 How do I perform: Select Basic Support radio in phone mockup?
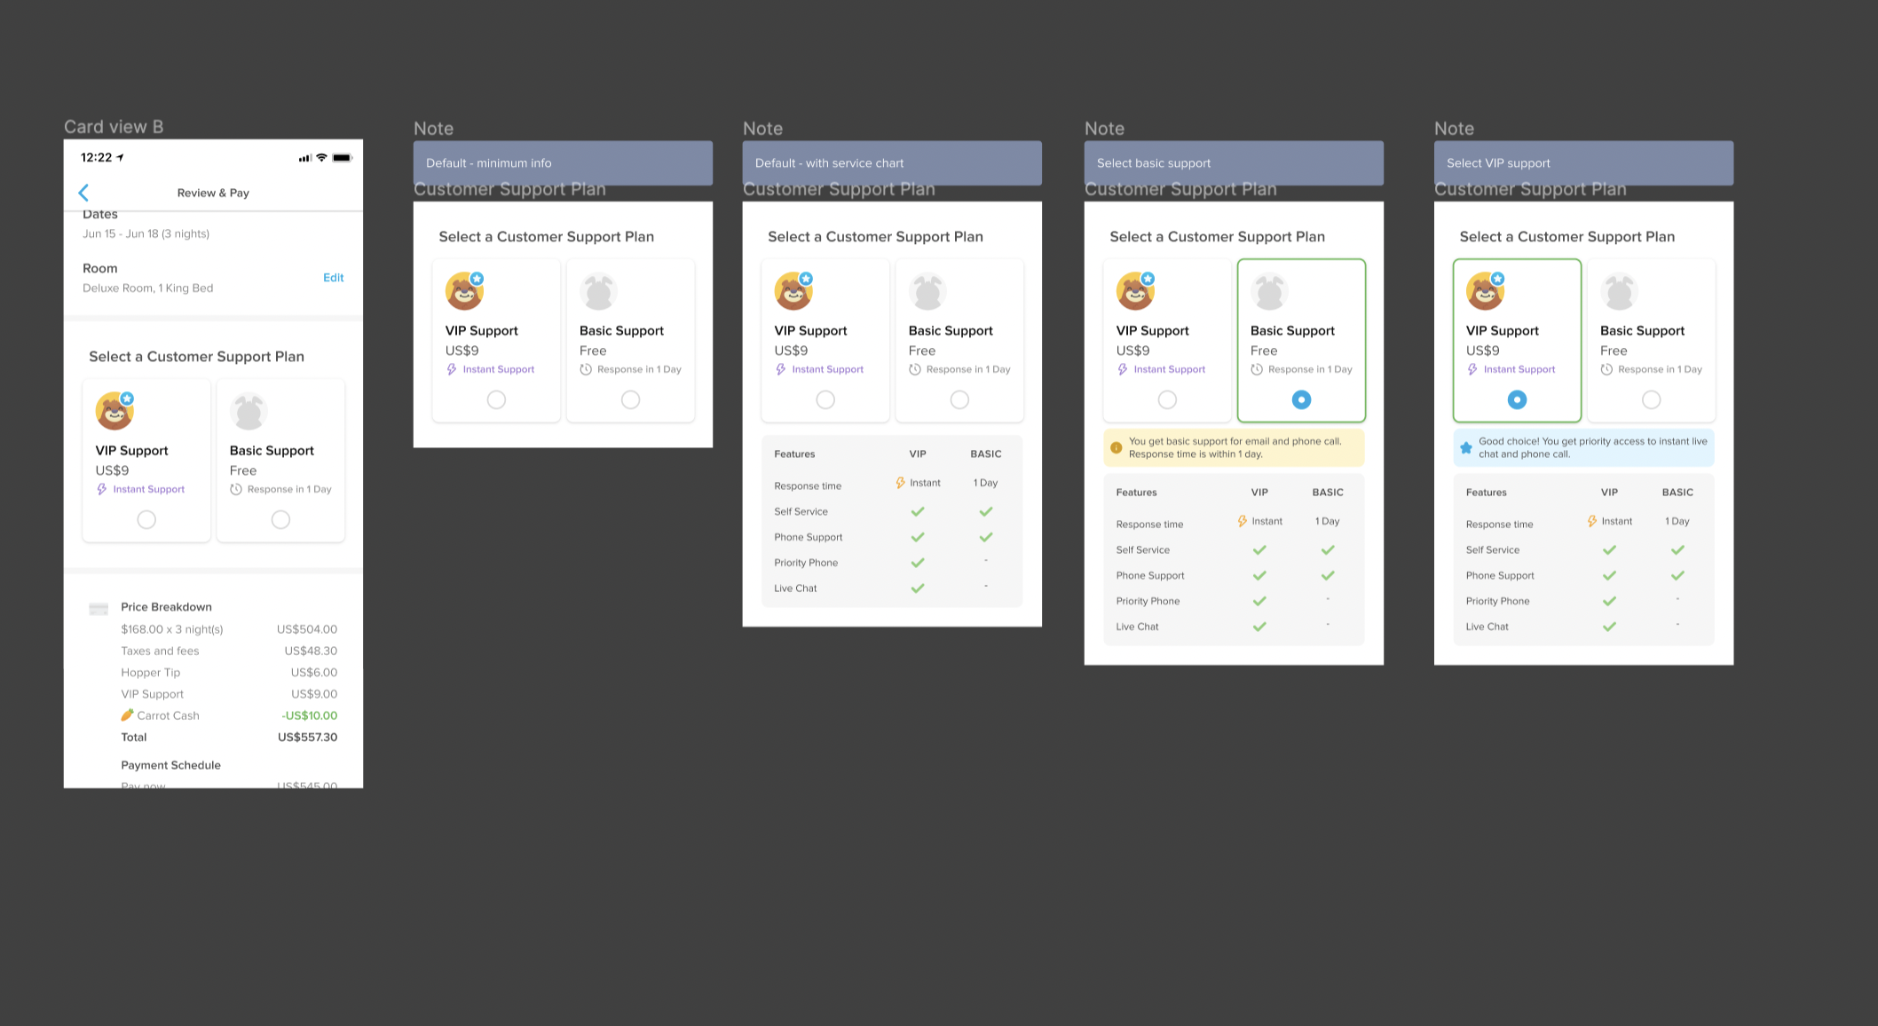pos(280,520)
